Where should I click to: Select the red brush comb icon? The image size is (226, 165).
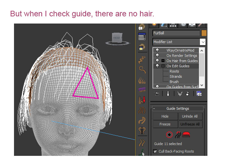pyautogui.click(x=186, y=134)
